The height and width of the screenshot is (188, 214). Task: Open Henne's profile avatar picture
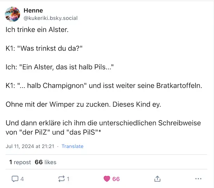click(12, 14)
